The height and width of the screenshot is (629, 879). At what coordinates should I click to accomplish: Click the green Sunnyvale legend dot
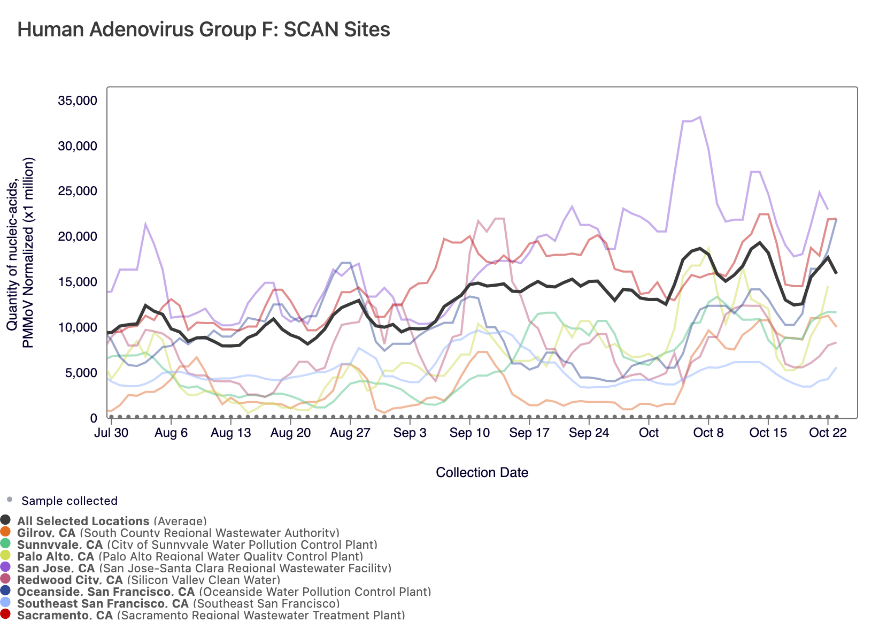[6, 544]
